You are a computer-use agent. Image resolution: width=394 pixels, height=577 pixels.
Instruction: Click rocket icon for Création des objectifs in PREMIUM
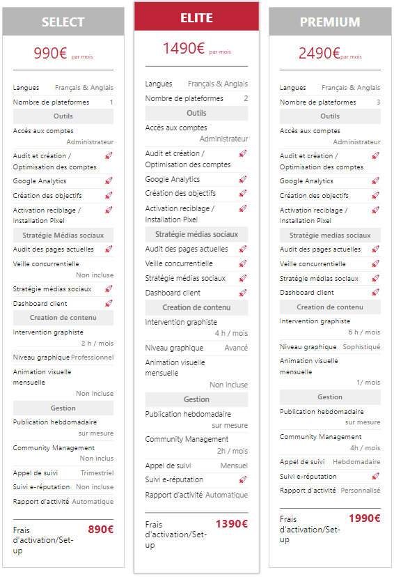click(x=376, y=195)
